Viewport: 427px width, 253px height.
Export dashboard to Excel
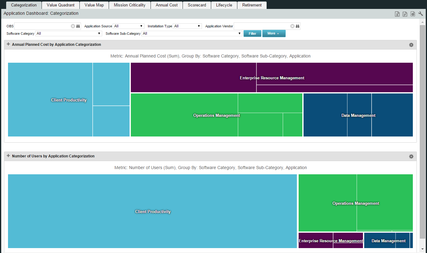pyautogui.click(x=397, y=14)
